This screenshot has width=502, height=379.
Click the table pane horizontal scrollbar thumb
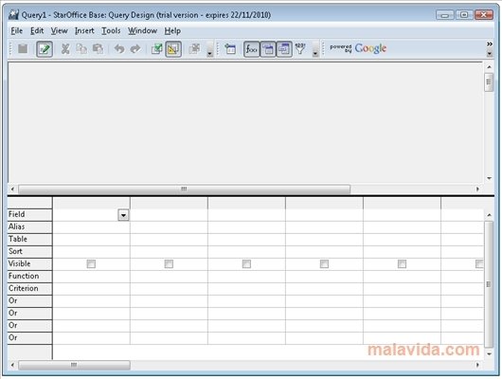(x=184, y=189)
